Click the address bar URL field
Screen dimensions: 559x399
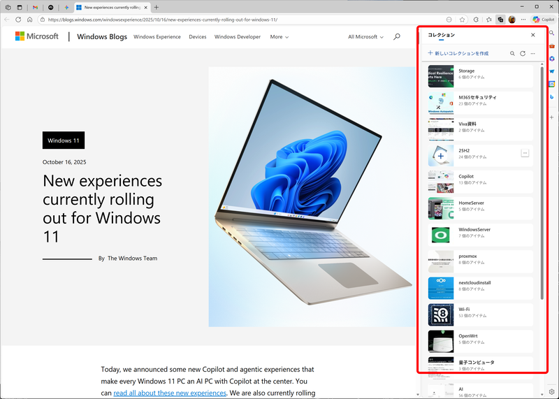pos(242,20)
